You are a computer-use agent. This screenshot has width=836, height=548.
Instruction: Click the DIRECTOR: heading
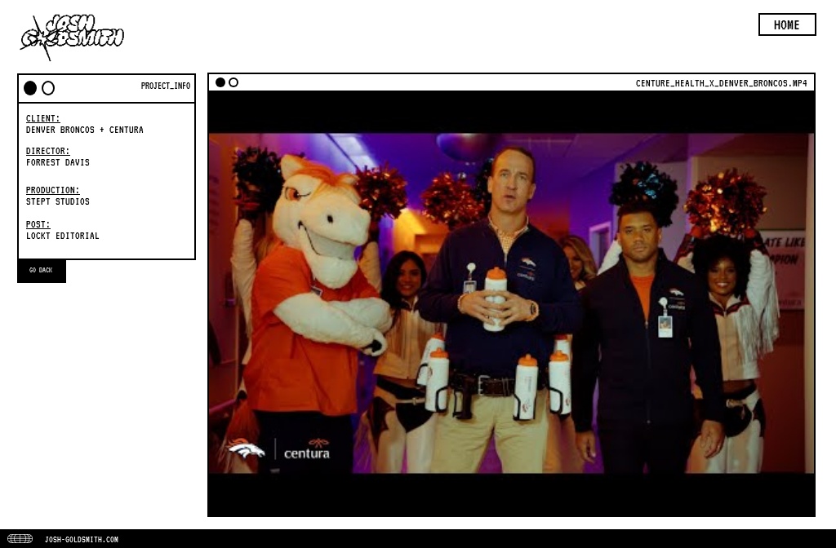coord(47,151)
